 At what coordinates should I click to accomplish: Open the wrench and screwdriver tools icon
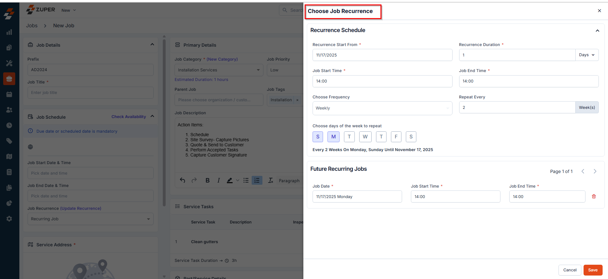(9, 63)
